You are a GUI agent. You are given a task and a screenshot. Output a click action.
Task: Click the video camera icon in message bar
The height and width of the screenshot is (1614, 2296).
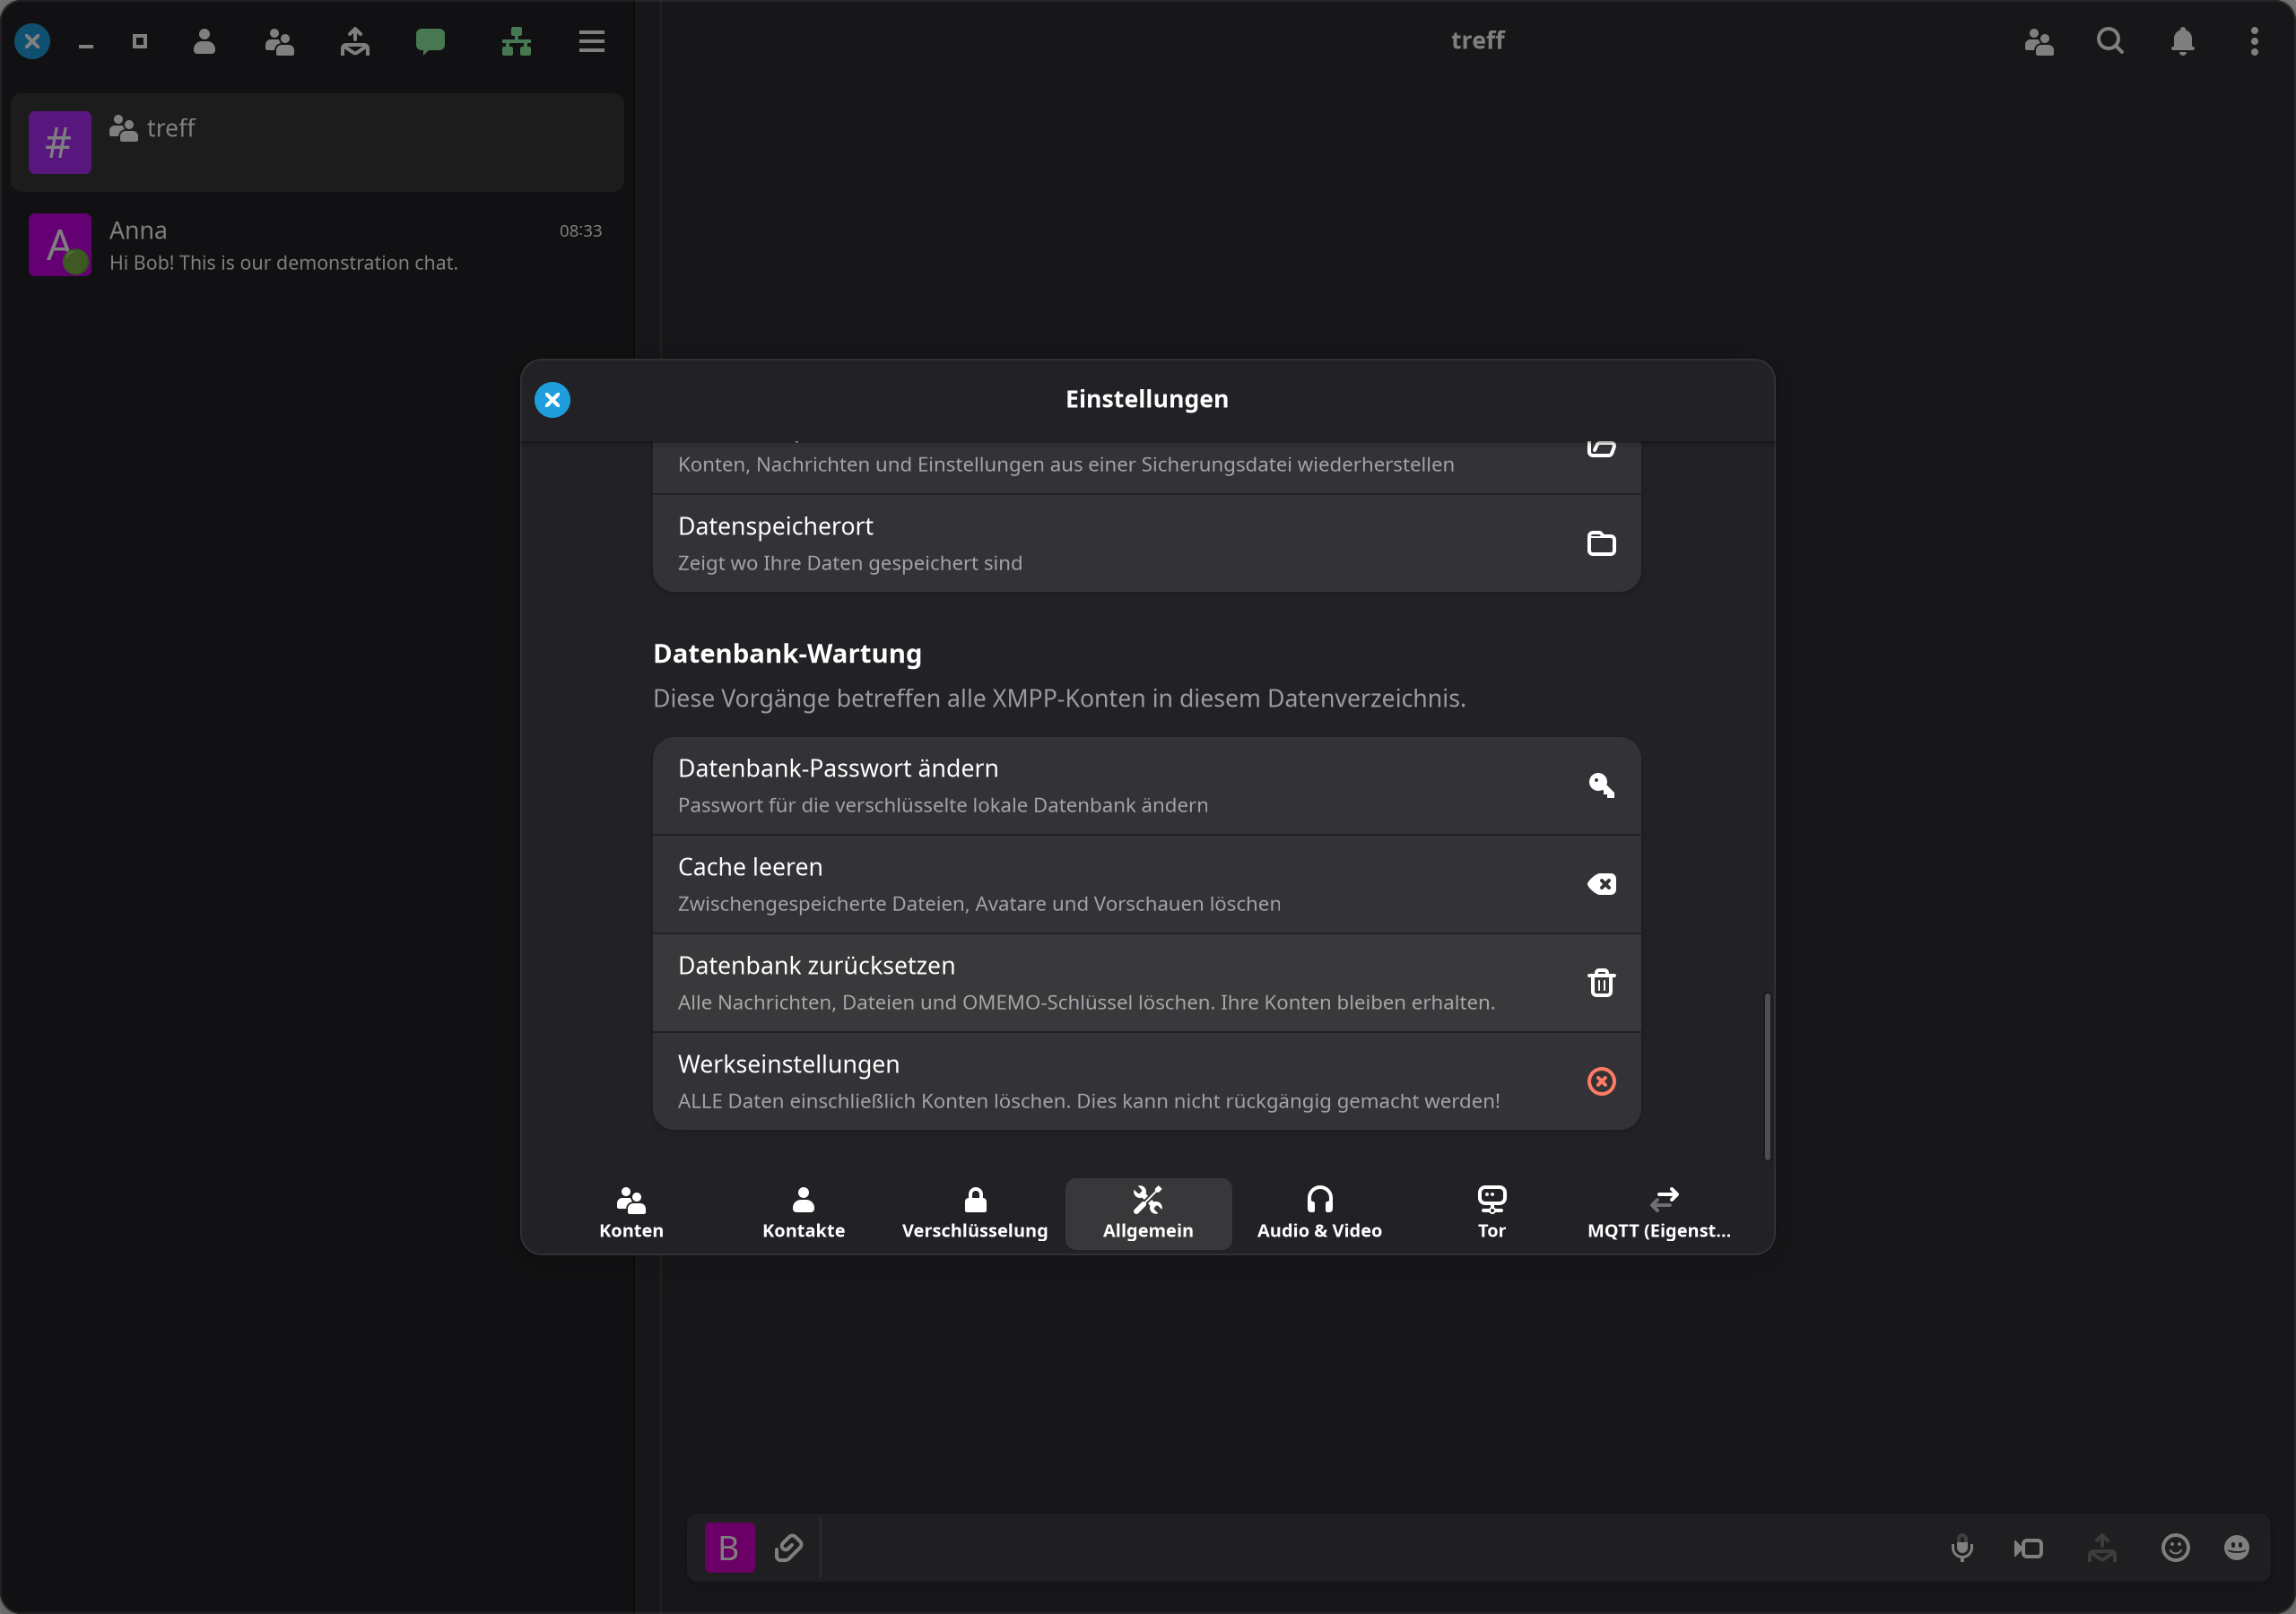pos(2028,1548)
